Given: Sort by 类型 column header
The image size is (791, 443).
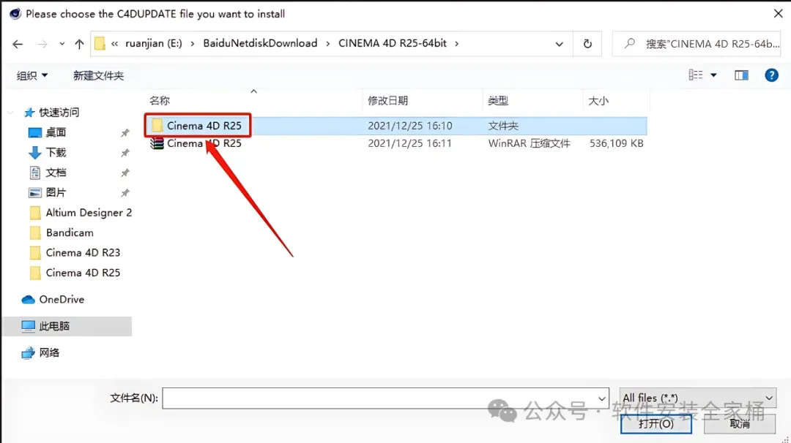Looking at the screenshot, I should pos(498,101).
